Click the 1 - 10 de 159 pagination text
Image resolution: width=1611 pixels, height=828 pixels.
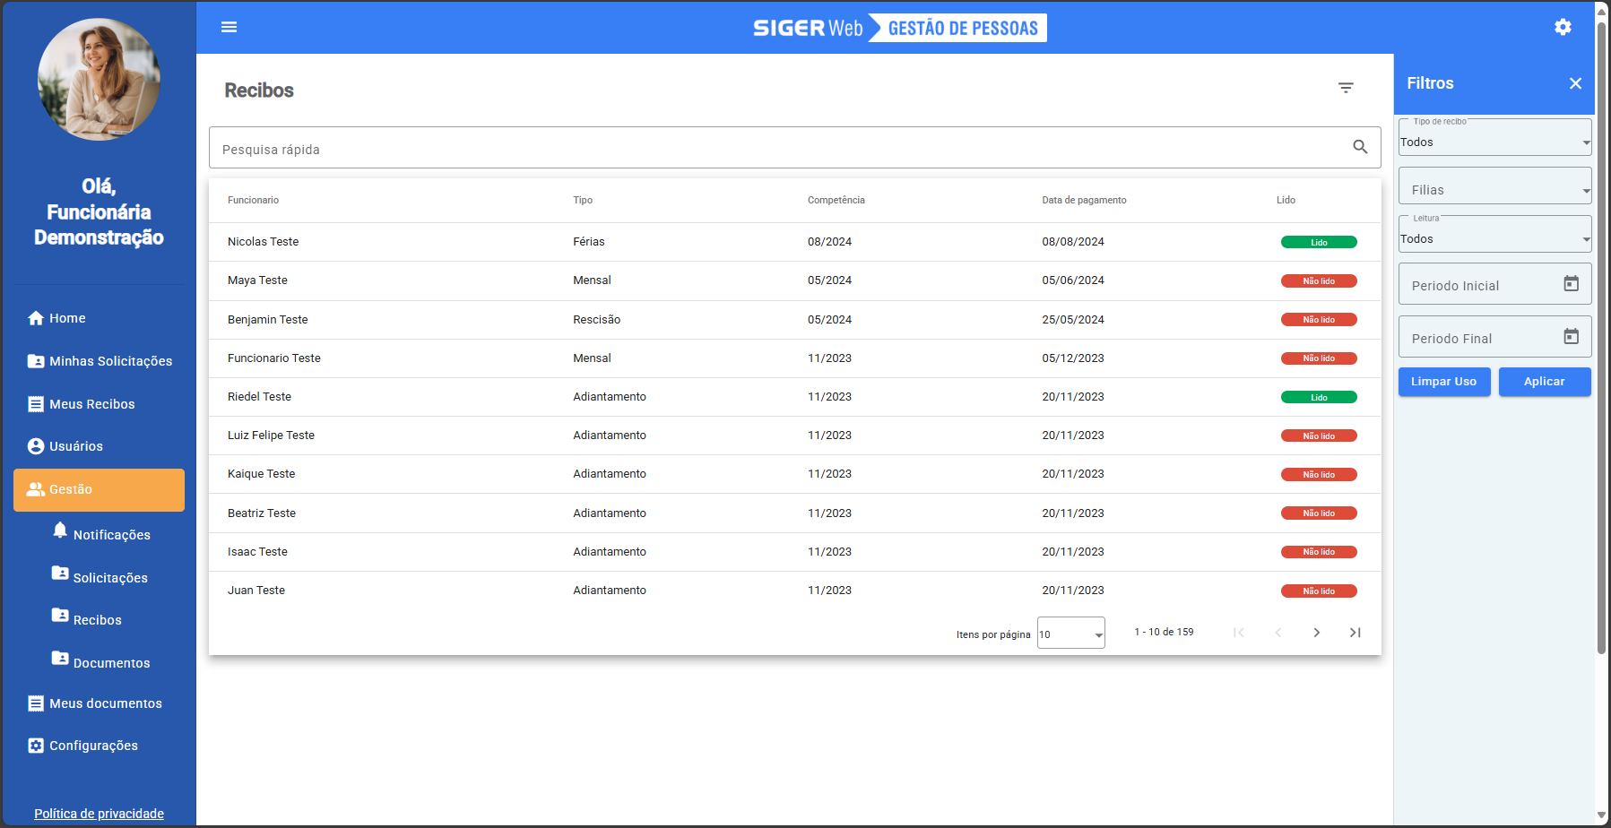[1164, 632]
